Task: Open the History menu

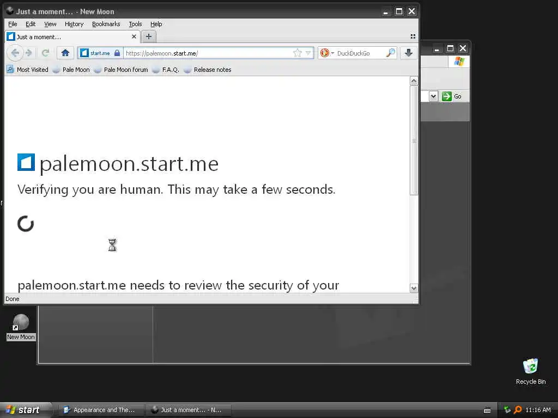Action: point(74,24)
